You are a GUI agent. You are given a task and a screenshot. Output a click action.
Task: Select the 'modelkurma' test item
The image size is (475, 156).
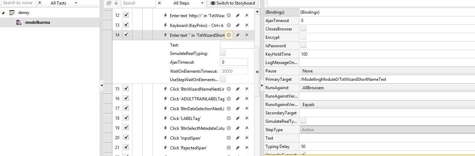point(37,22)
